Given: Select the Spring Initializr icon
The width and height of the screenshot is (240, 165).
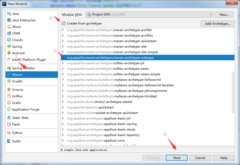Looking at the screenshot, I should (x=9, y=68).
